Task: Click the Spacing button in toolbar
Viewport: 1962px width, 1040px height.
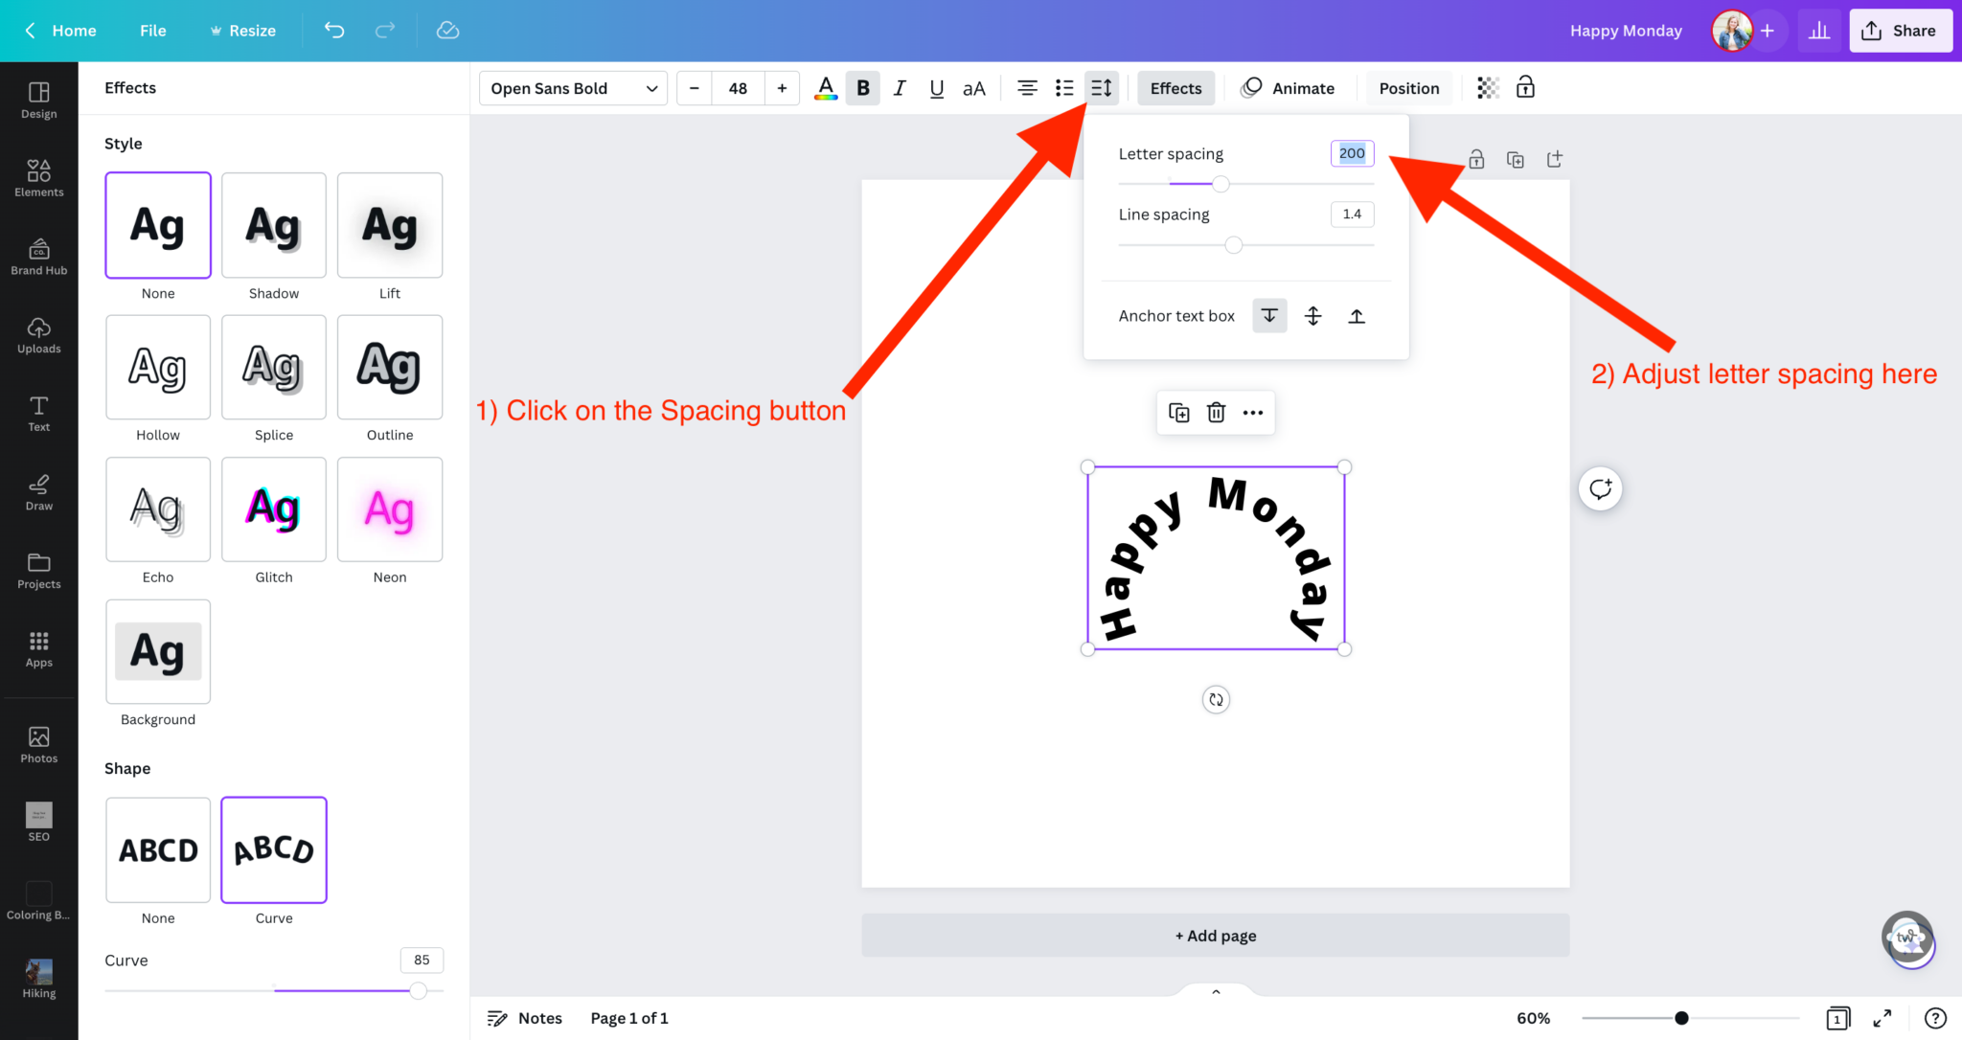Action: pyautogui.click(x=1102, y=88)
